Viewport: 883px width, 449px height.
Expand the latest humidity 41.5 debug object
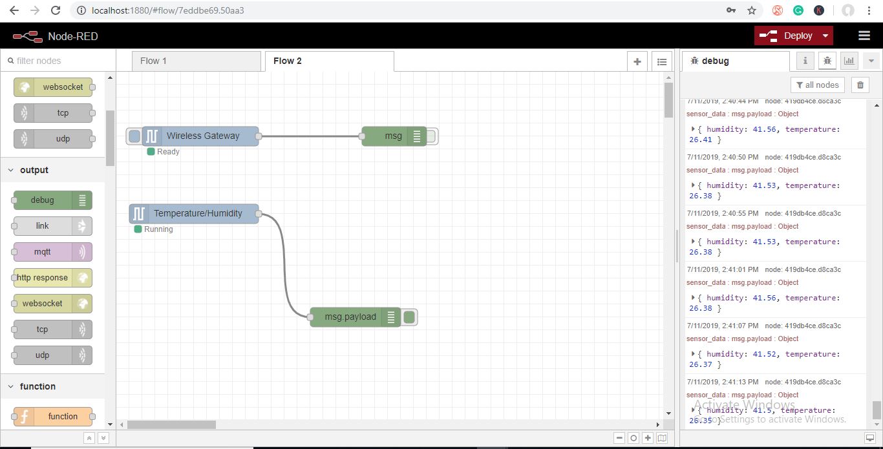pyautogui.click(x=693, y=410)
